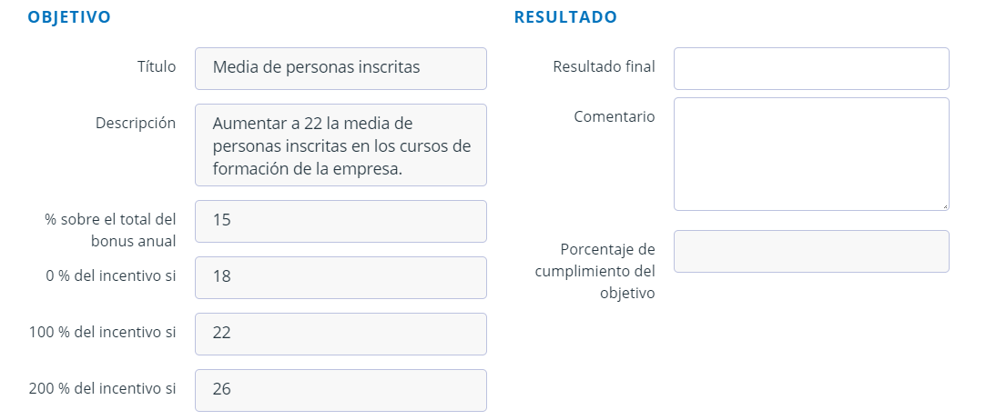Focus the '% sobre el total del bonus anual' field

341,221
